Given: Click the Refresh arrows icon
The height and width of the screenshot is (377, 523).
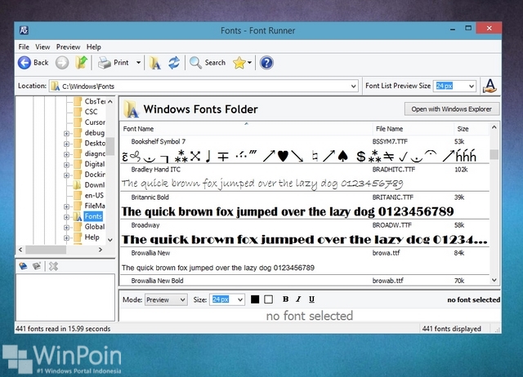Looking at the screenshot, I should tap(174, 63).
